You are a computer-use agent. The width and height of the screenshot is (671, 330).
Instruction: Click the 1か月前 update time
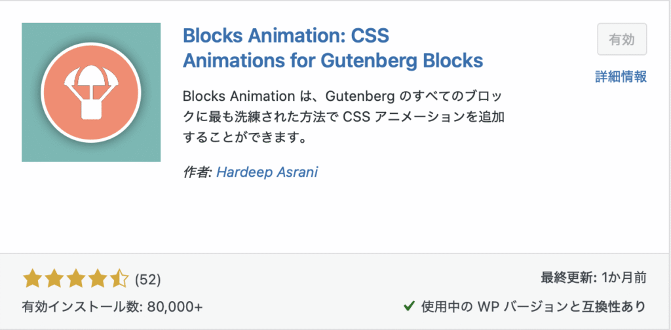[x=624, y=278]
